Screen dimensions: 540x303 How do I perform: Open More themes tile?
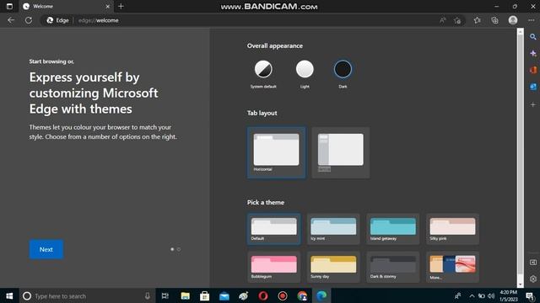pyautogui.click(x=452, y=267)
